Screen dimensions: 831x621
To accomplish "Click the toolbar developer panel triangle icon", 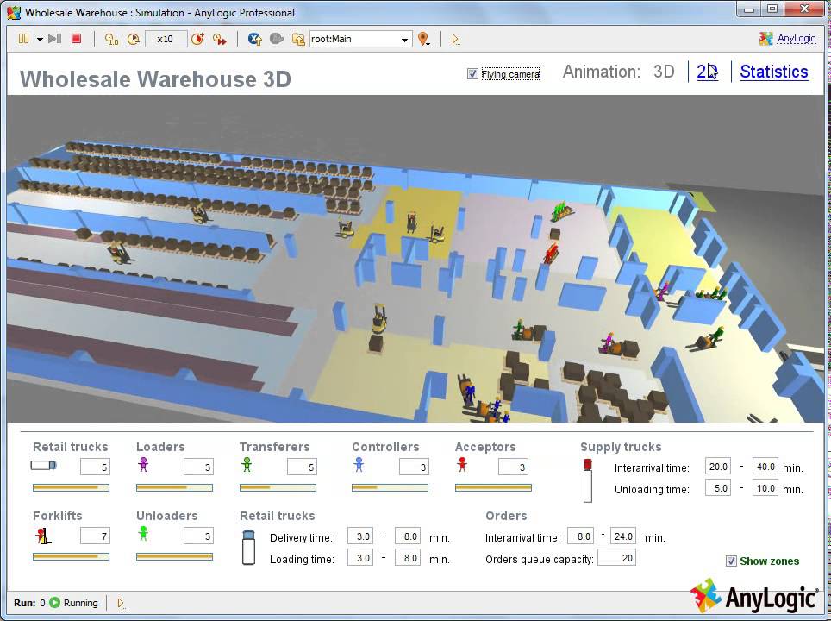I will click(455, 39).
